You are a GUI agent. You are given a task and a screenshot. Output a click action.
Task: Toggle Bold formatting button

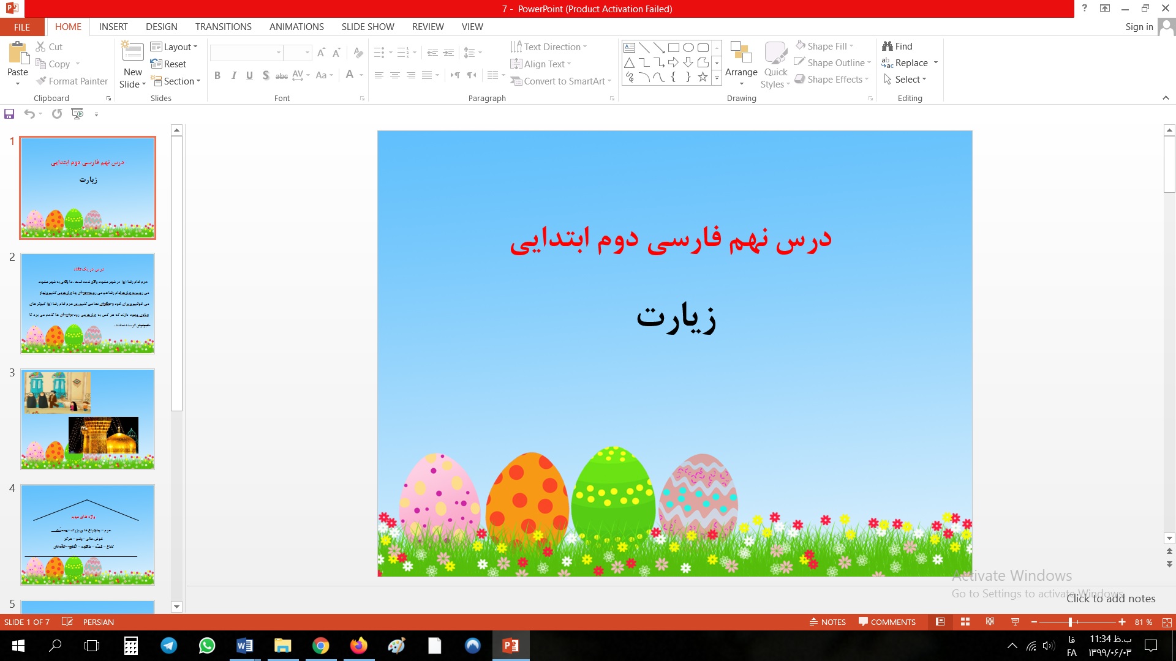[217, 75]
